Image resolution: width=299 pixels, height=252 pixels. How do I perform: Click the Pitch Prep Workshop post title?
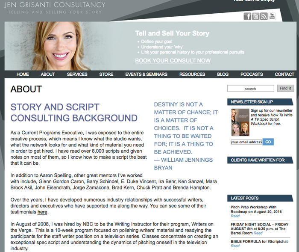[x=256, y=209]
